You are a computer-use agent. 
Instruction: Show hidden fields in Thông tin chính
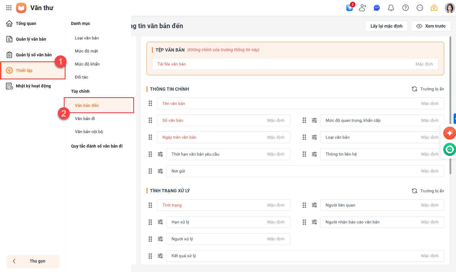click(x=428, y=89)
